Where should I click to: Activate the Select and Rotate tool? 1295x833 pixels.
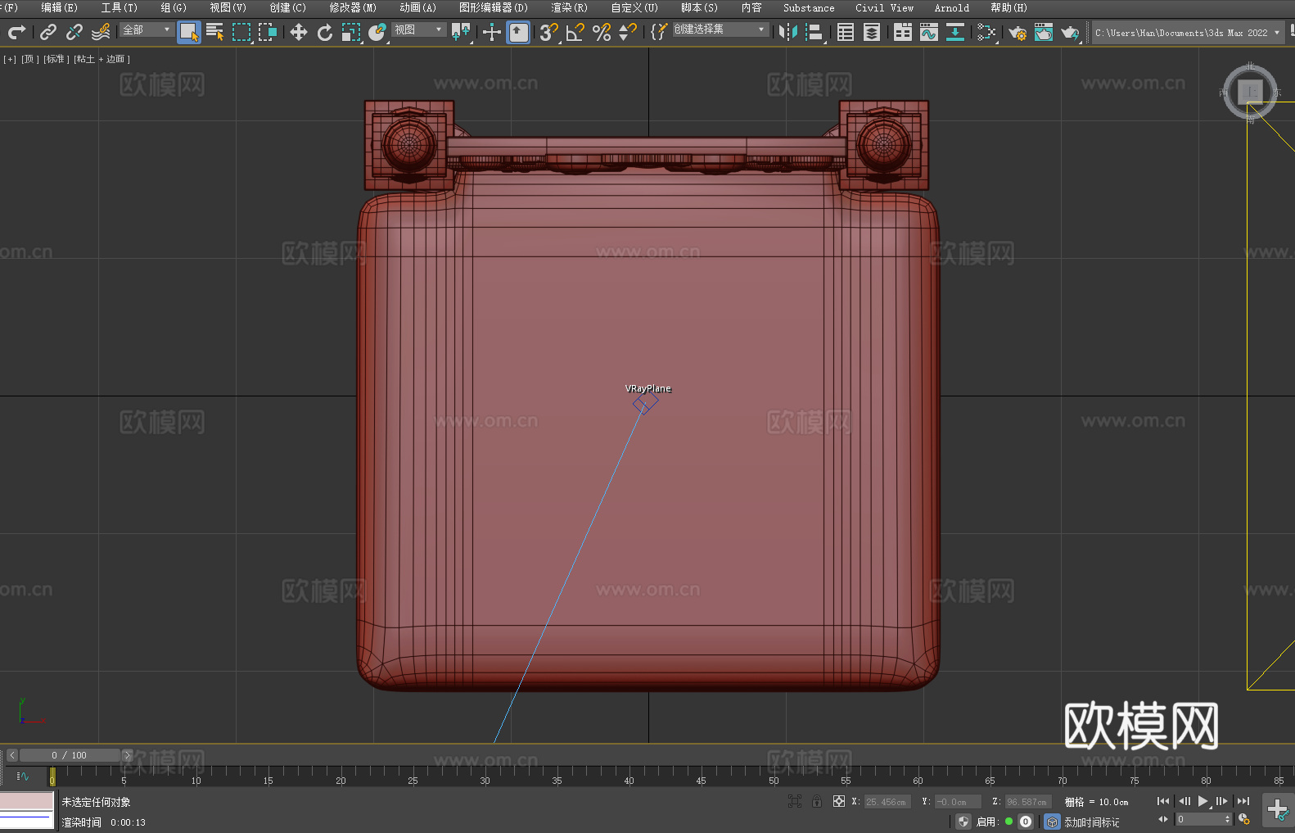pos(325,32)
